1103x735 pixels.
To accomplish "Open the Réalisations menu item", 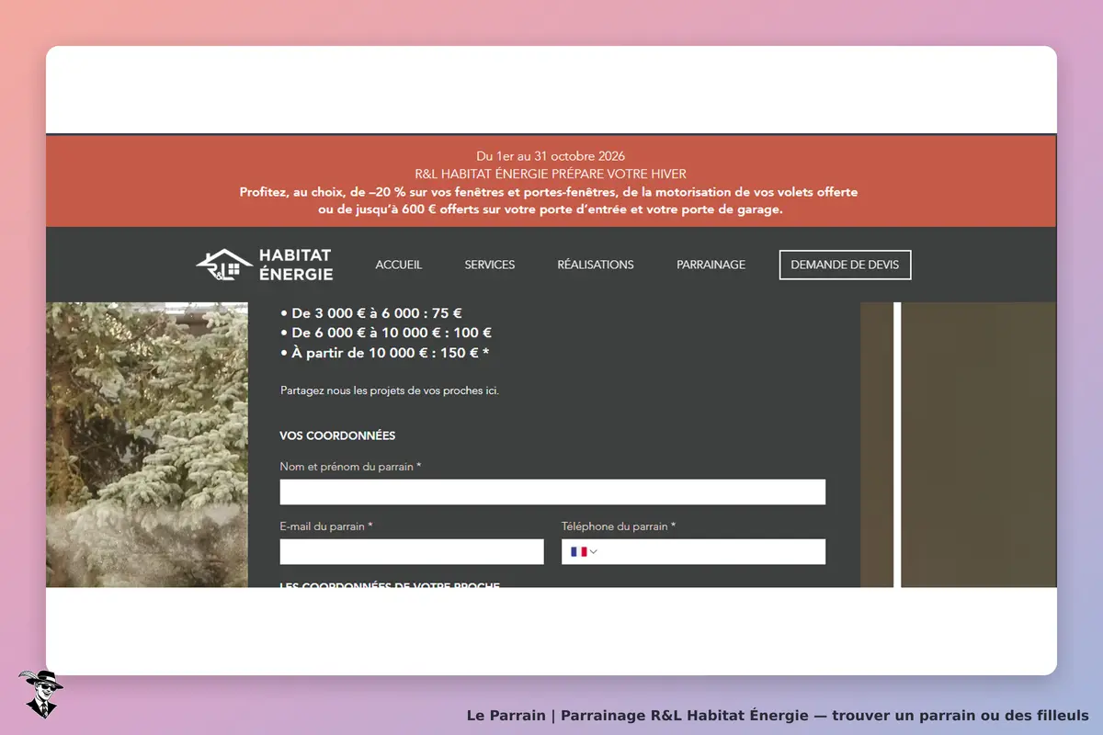I will click(596, 265).
